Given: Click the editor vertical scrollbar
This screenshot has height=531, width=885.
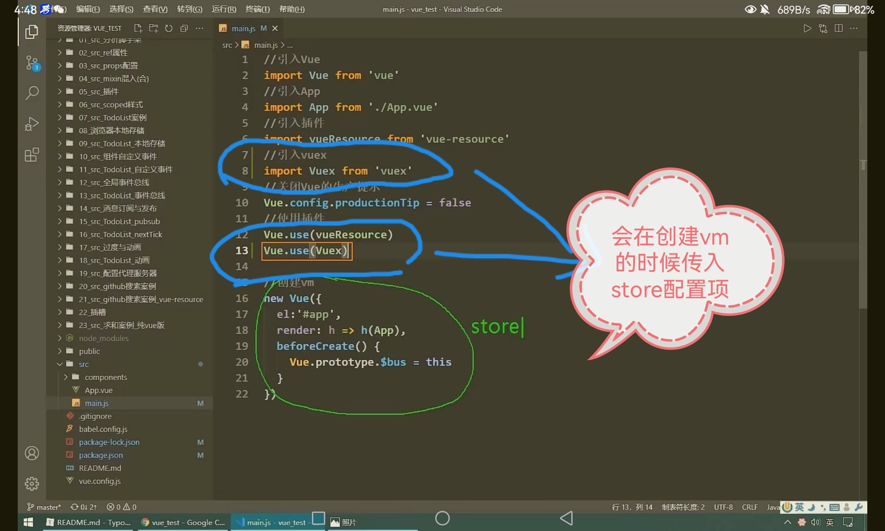Looking at the screenshot, I should (x=862, y=177).
